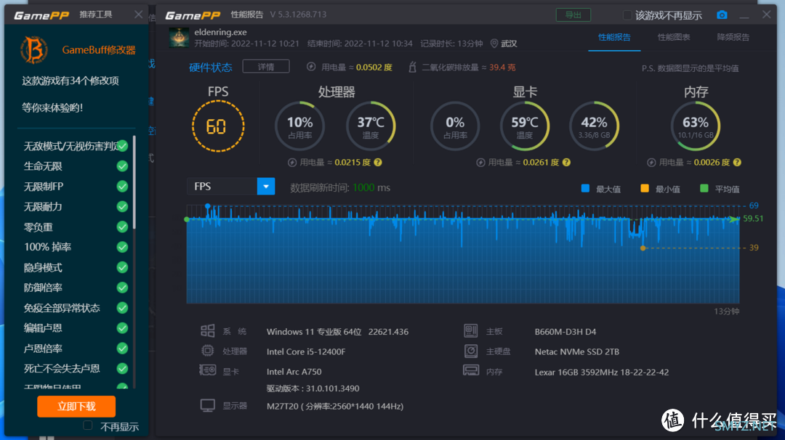Click the orange minimum marker on chart
Viewport: 785px width, 440px height.
click(x=643, y=248)
